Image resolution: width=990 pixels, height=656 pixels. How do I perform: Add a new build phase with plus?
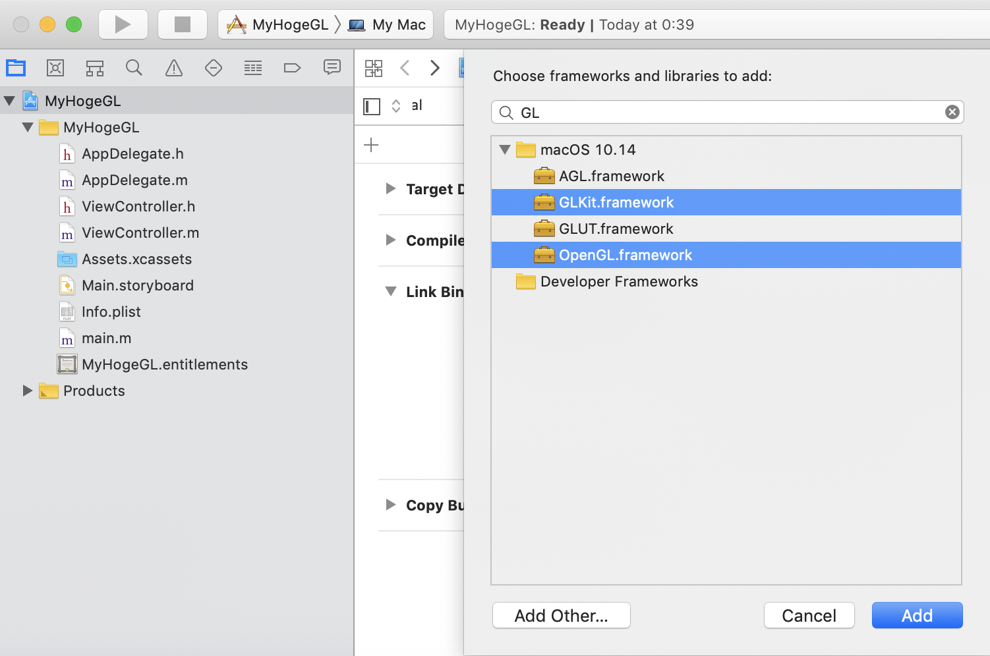coord(371,145)
